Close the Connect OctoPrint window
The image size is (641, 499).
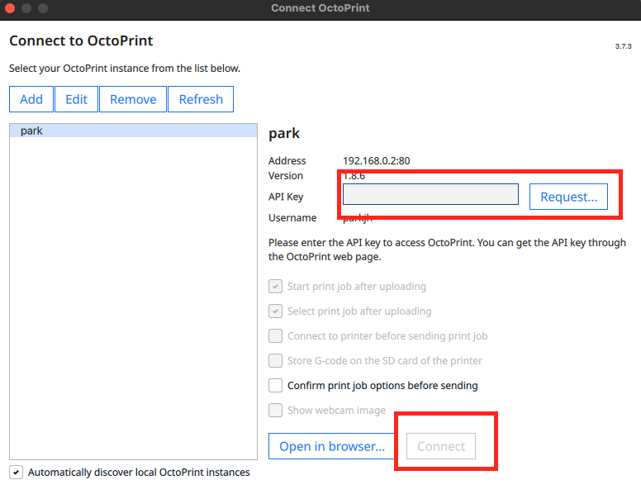coord(10,8)
